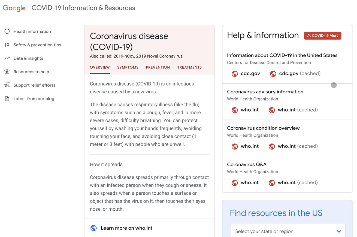This screenshot has width=357, height=237.
Task: Open Support relief efforts in sidebar
Action: click(34, 85)
